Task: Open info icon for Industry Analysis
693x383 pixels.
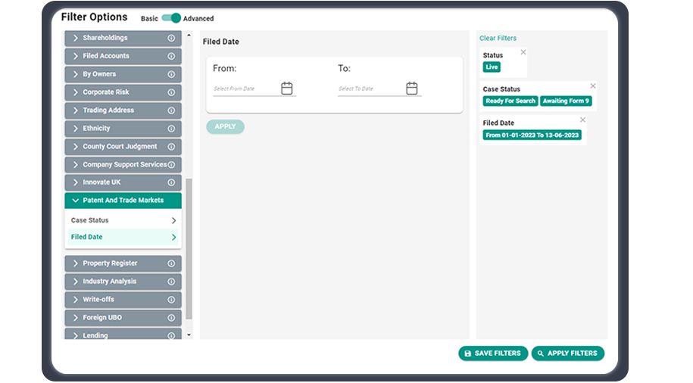Action: coord(171,282)
